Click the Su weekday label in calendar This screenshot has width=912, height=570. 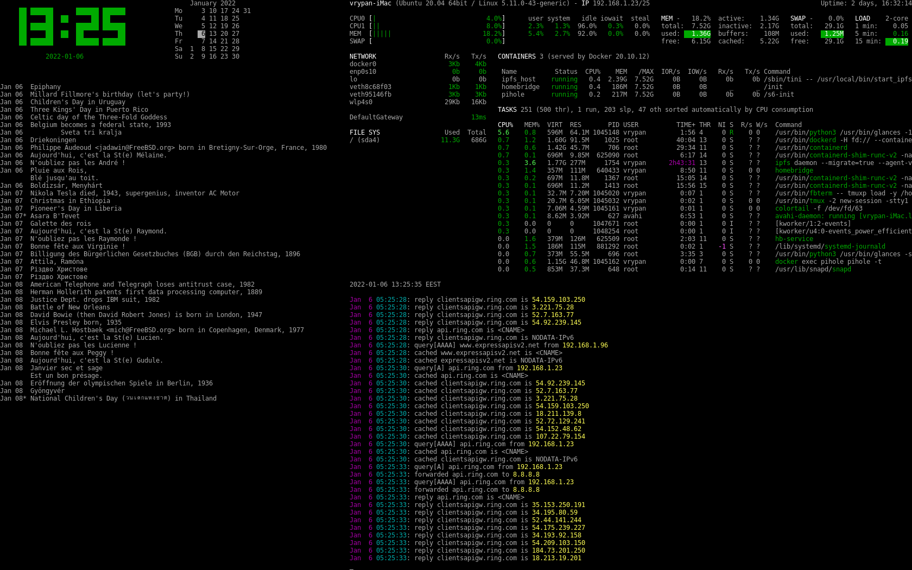pos(179,56)
